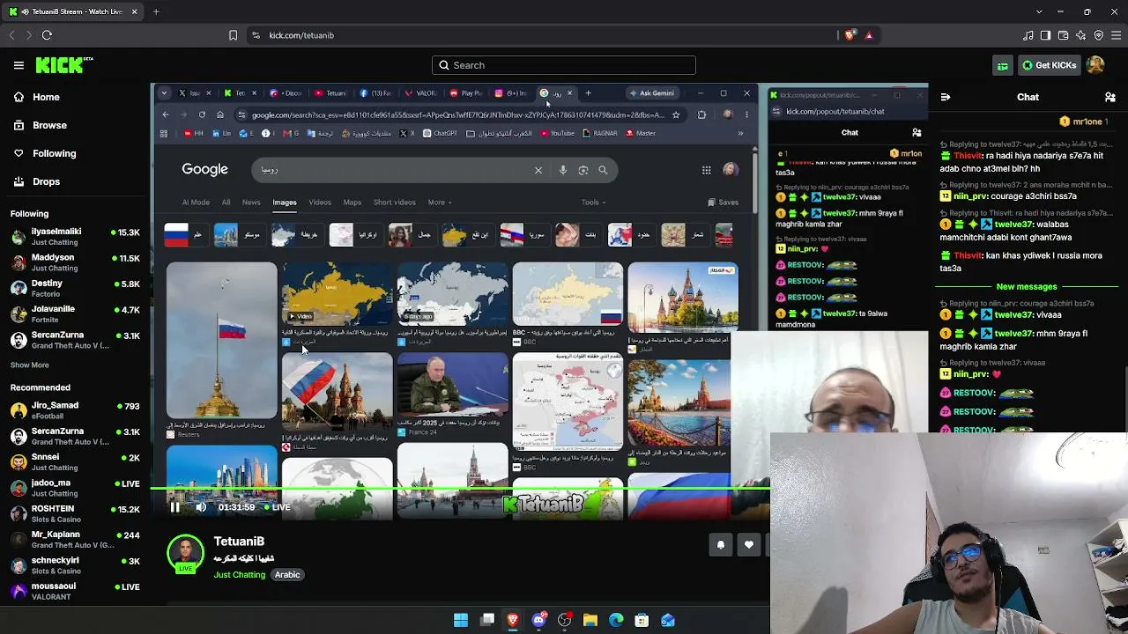Open Microsoft Edge from the taskbar

pos(616,621)
